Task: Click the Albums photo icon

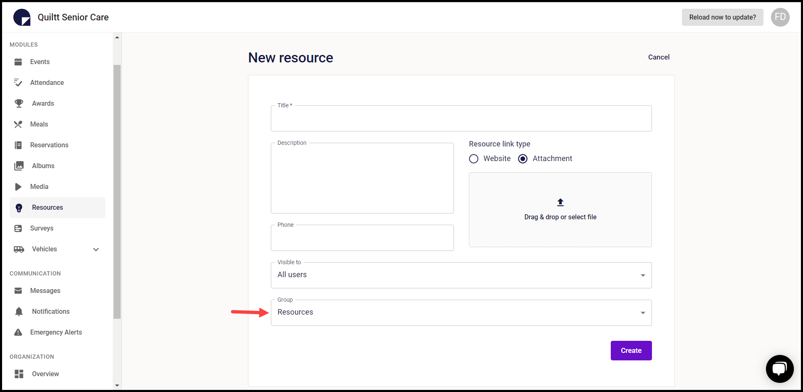Action: coord(19,166)
